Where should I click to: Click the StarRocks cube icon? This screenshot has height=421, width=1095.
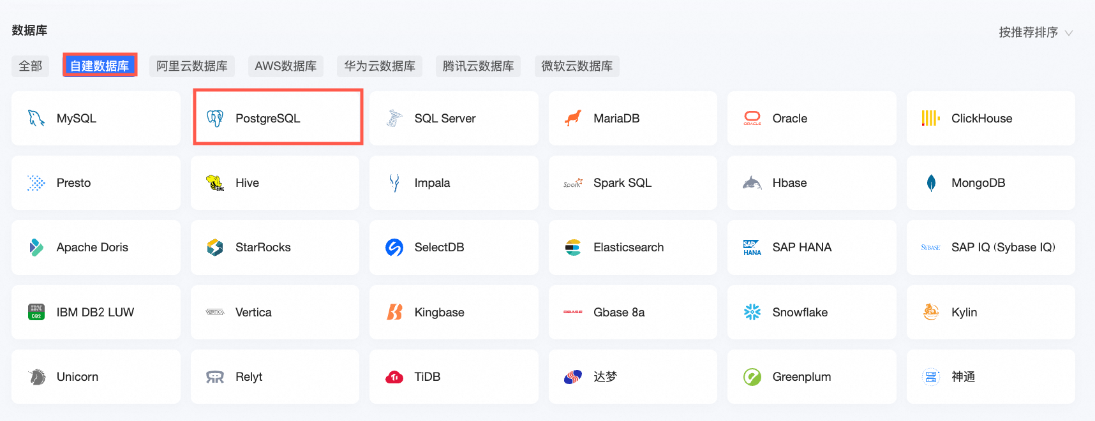click(x=215, y=247)
